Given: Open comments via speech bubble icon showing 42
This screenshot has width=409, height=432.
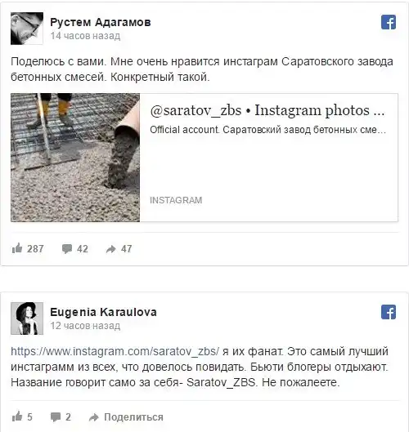Looking at the screenshot, I should tap(67, 249).
